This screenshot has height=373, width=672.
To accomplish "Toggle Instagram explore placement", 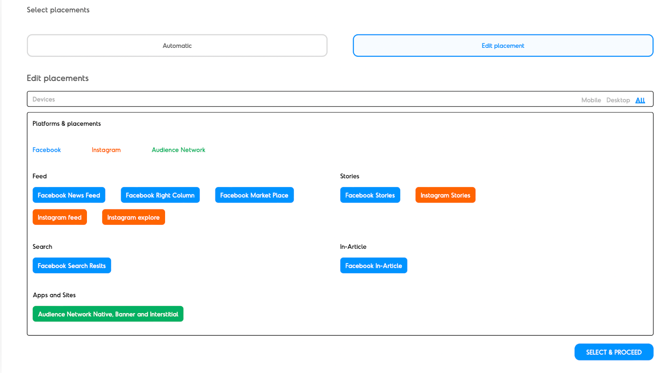I will pos(133,217).
